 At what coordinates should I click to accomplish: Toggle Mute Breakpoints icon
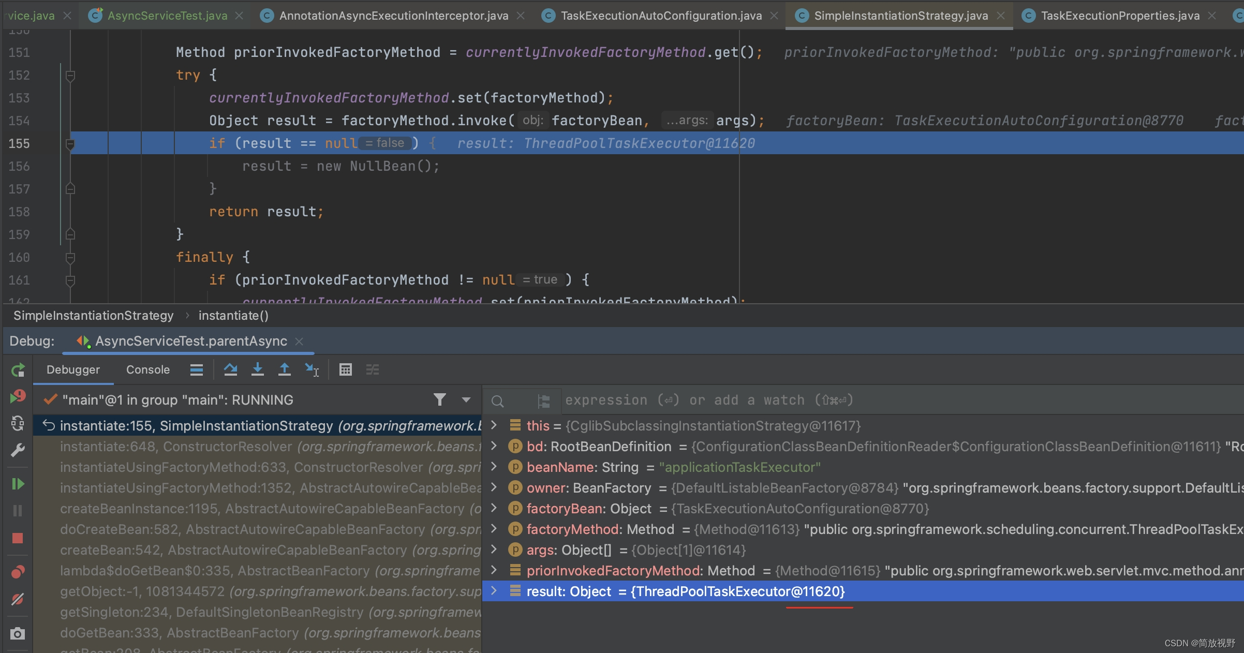tap(18, 599)
